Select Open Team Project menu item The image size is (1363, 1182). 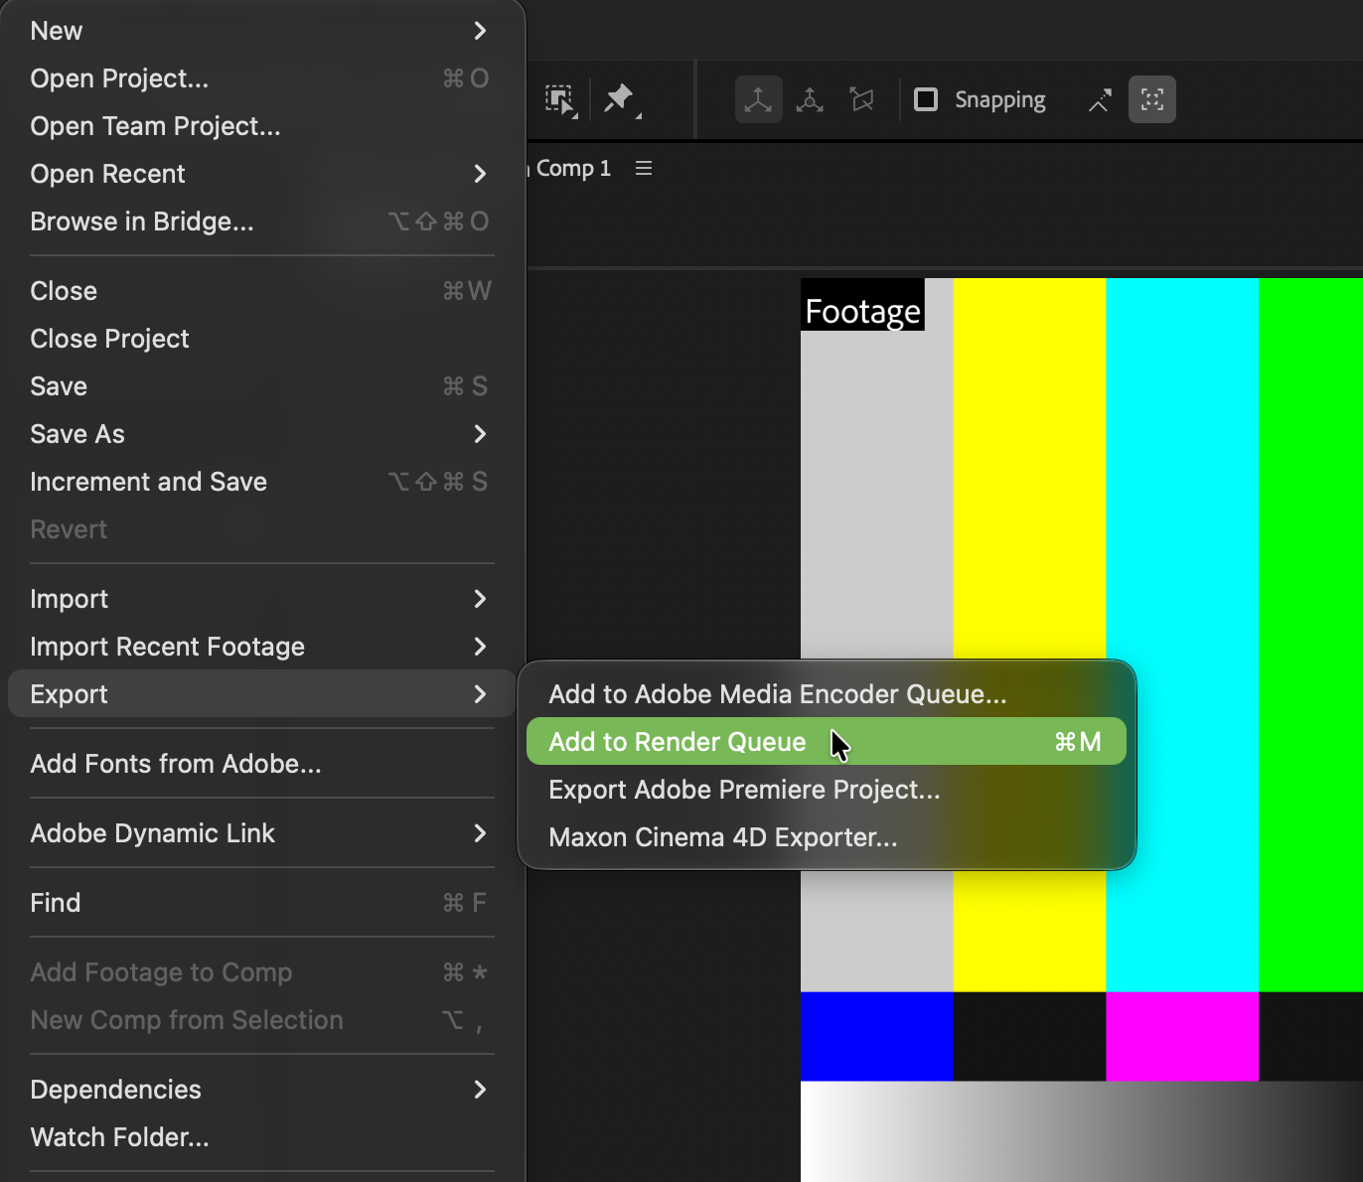(x=261, y=126)
